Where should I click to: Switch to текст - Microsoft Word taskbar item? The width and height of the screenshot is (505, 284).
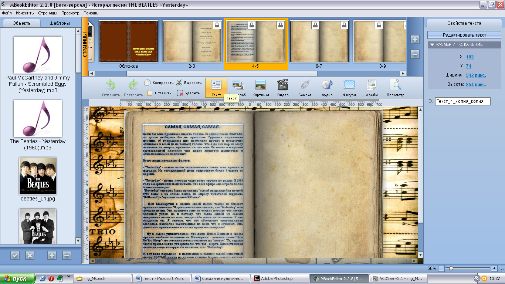tap(162, 278)
